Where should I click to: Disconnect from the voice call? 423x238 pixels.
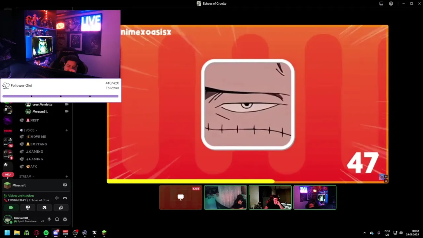65,198
